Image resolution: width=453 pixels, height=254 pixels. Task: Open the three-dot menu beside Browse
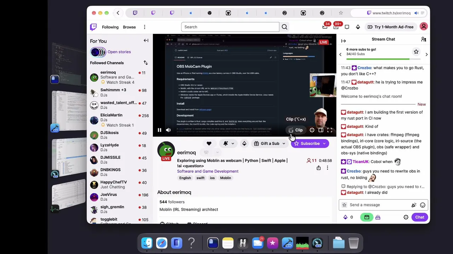coord(144,27)
